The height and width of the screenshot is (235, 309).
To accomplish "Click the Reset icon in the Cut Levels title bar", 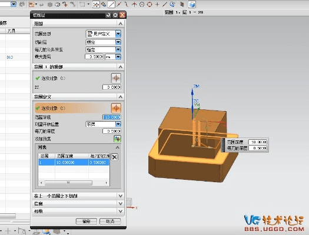I will click(108, 15).
